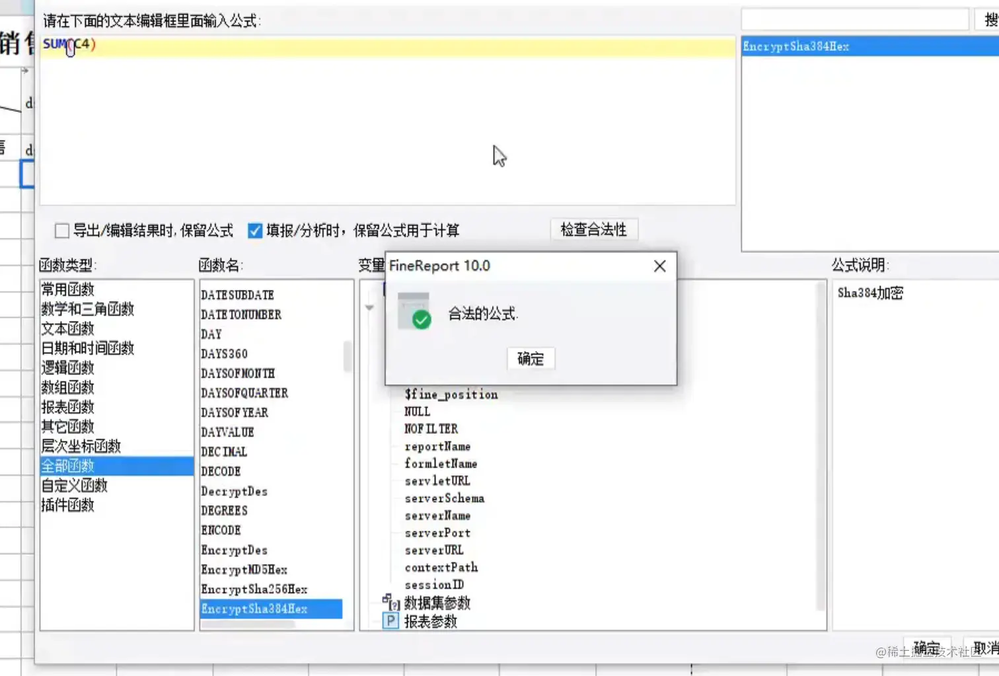Viewport: 999px width, 676px height.
Task: Select NULL variable
Action: point(418,412)
